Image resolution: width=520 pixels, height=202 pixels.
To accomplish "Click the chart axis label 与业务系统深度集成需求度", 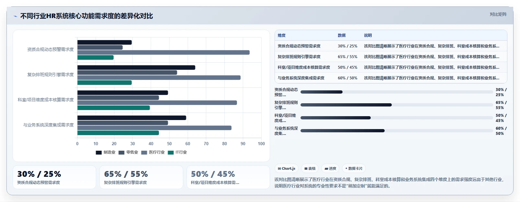I will (x=49, y=125).
